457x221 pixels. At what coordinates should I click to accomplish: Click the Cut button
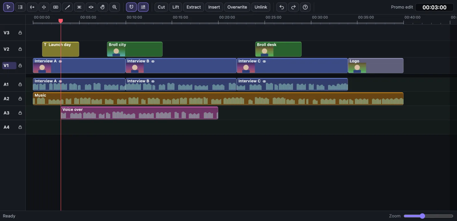click(161, 7)
